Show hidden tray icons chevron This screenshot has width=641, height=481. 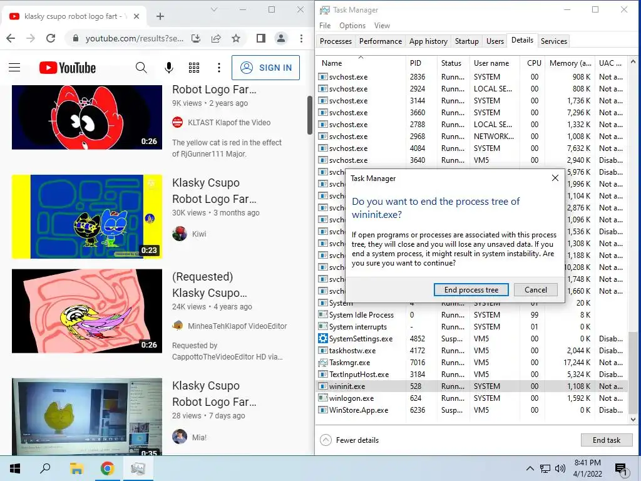pos(530,468)
